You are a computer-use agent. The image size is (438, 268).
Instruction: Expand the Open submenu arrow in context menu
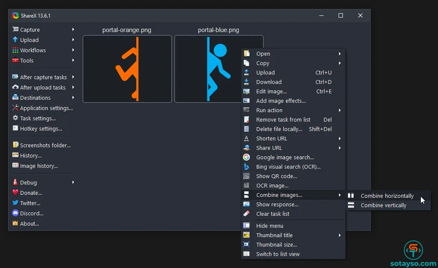coord(340,54)
